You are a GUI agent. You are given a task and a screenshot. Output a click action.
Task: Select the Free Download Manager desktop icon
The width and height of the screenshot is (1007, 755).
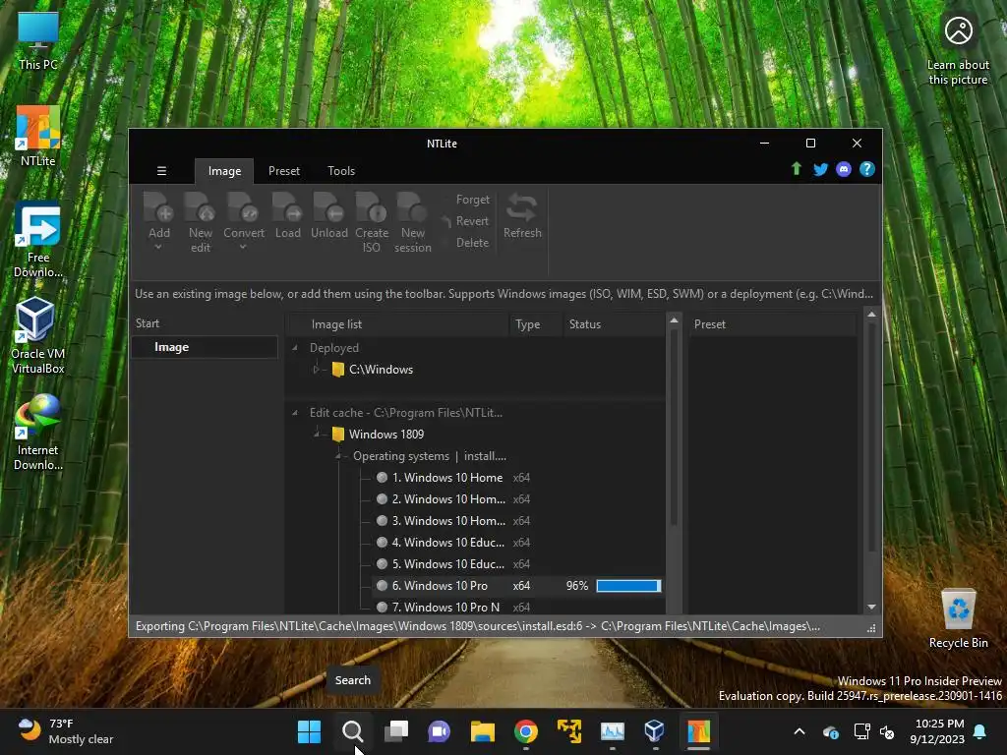(x=38, y=240)
